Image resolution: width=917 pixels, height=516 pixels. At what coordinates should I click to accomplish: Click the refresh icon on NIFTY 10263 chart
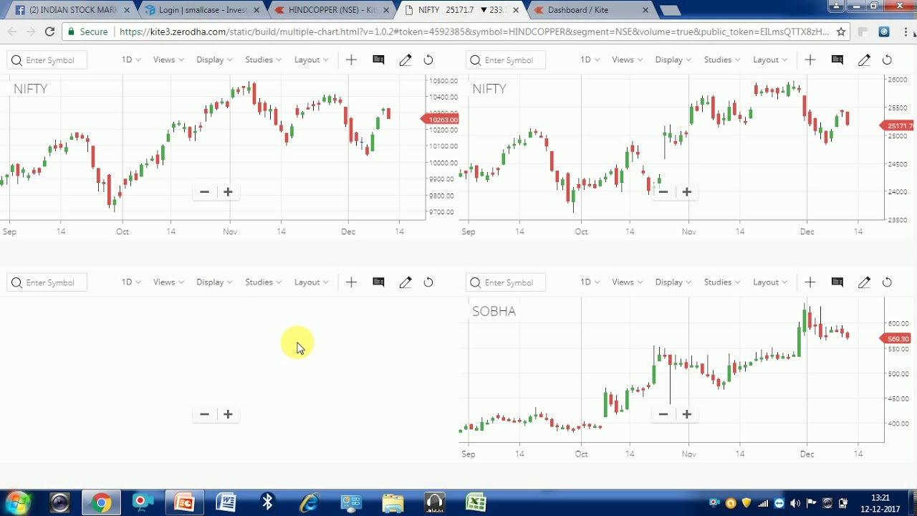pyautogui.click(x=428, y=60)
